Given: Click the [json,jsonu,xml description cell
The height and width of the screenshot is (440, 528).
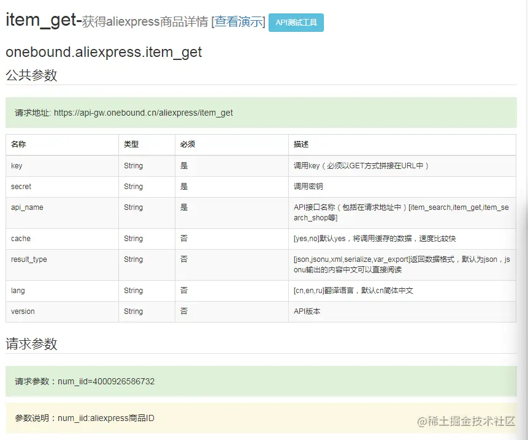Looking at the screenshot, I should [402, 265].
